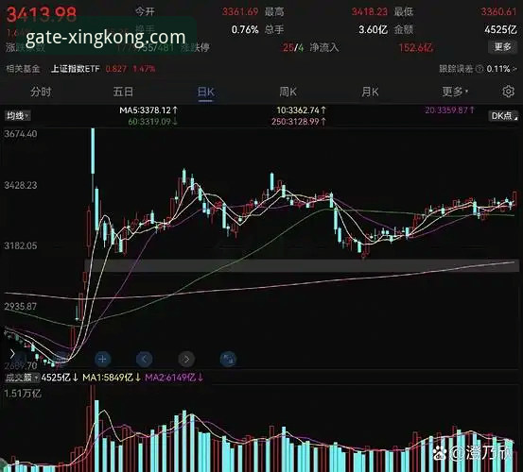Image resolution: width=523 pixels, height=472 pixels.
Task: Expand 更多 period dropdown
Action: click(x=455, y=92)
